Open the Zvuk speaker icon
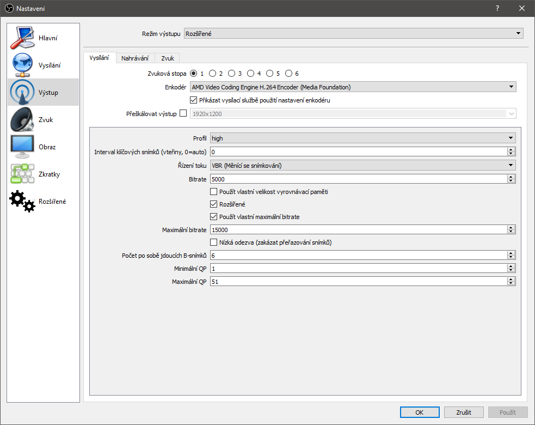535x425 pixels. (22, 119)
